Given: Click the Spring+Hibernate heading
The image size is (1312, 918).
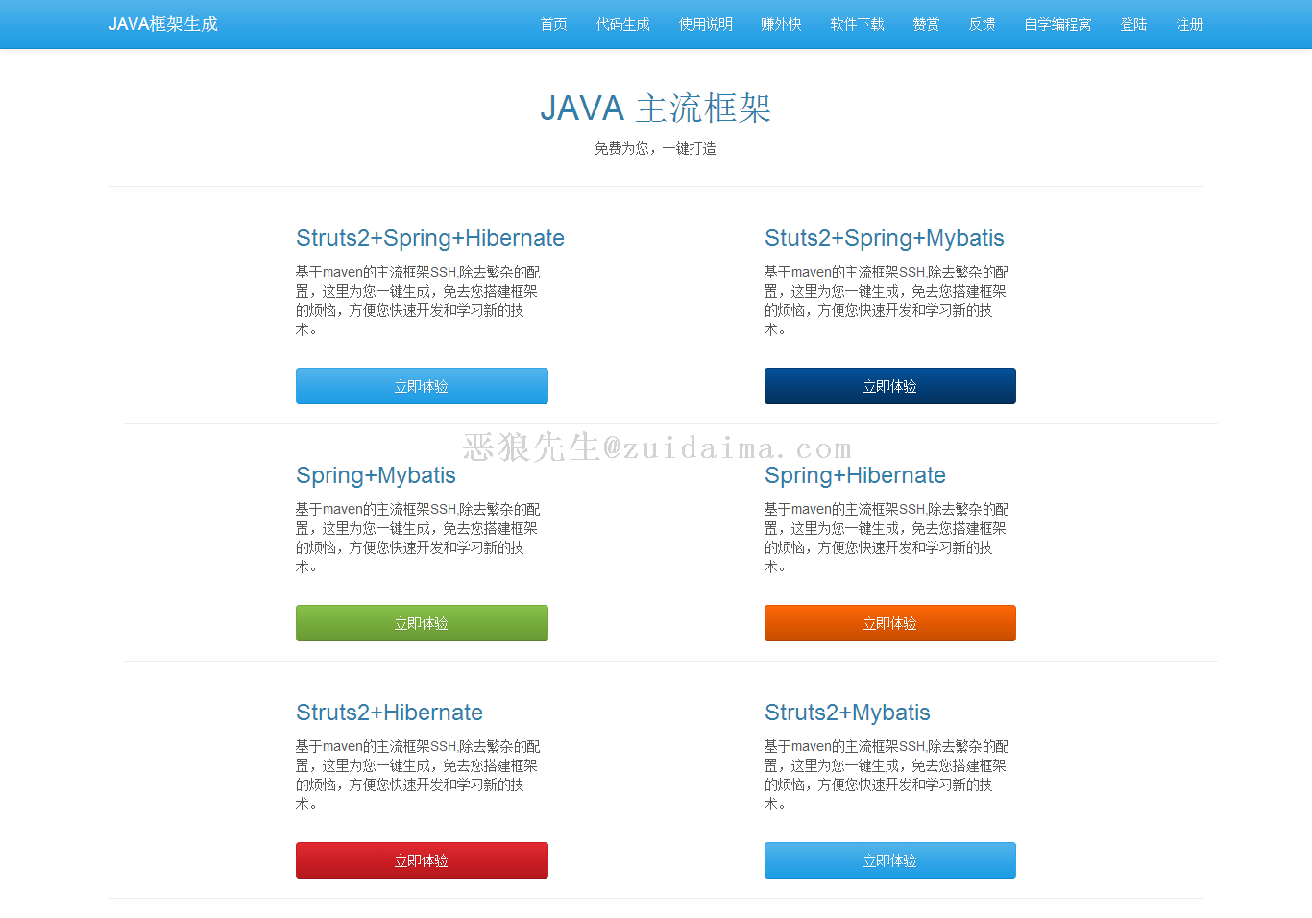Looking at the screenshot, I should 855,475.
